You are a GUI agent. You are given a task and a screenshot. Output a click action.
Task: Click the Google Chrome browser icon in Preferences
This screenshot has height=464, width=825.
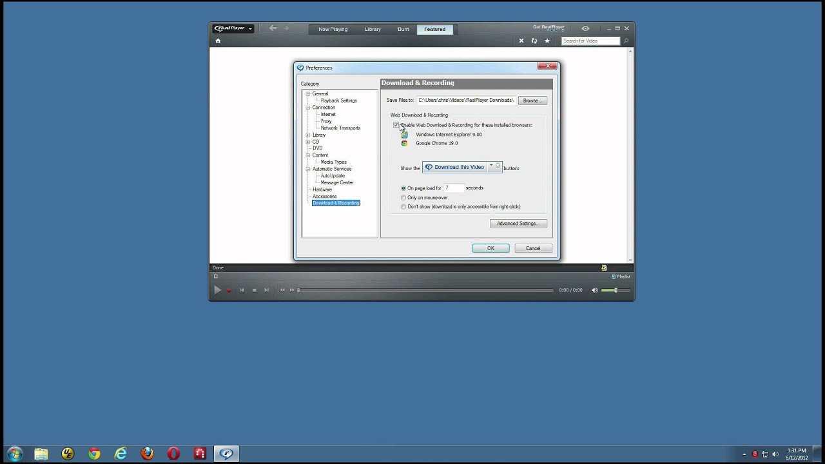[x=404, y=143]
